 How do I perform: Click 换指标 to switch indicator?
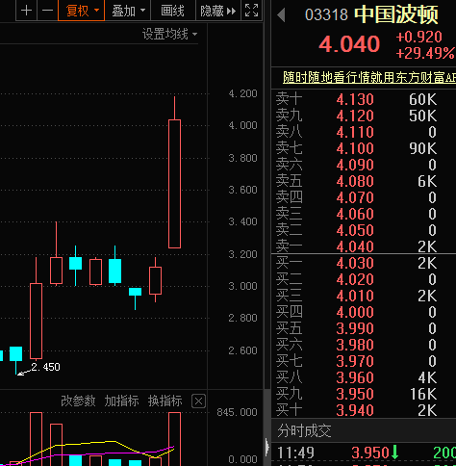(x=165, y=401)
